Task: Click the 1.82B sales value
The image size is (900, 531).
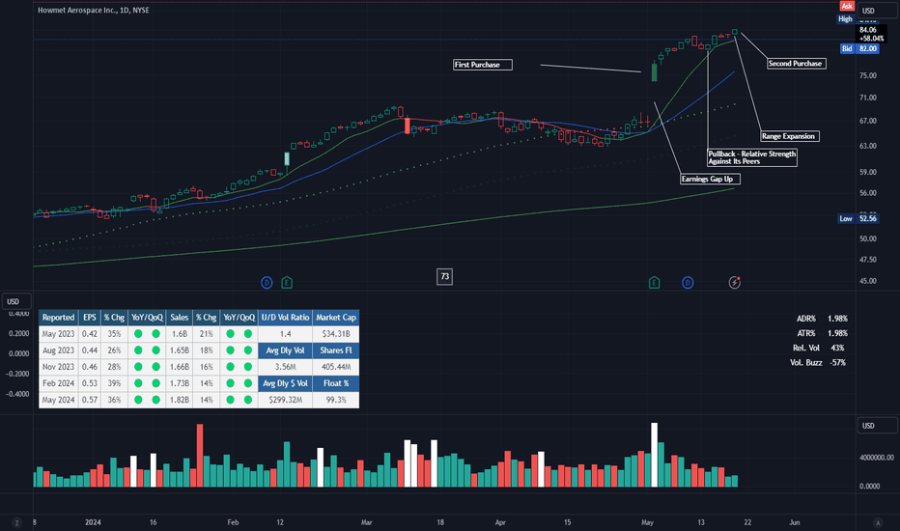Action: (179, 400)
